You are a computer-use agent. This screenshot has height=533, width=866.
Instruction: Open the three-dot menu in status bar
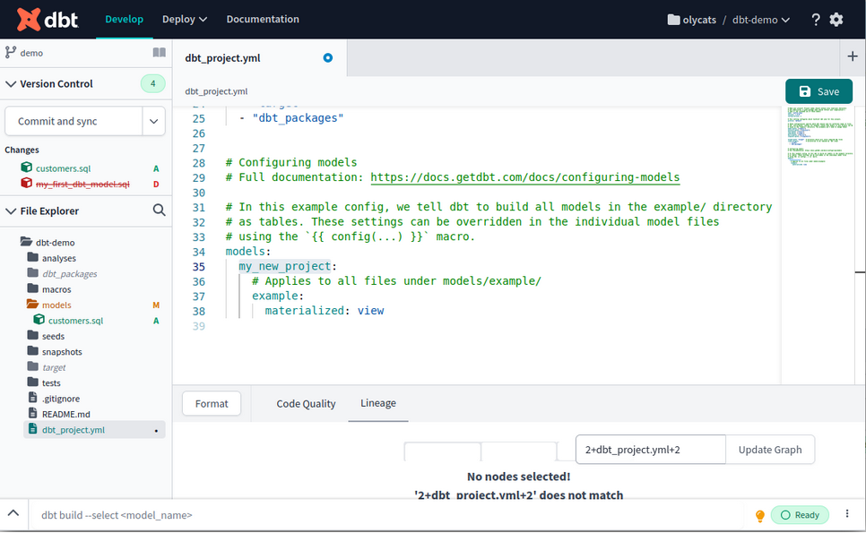click(x=846, y=513)
